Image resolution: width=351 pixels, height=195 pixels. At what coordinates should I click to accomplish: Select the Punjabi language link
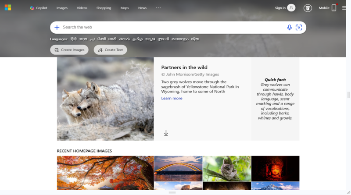pyautogui.click(x=101, y=39)
